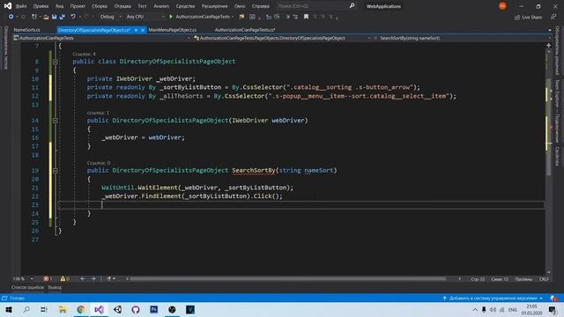This screenshot has height=317, width=564.
Task: Open the class navigation dropdown DirectoryOfSpecialistsPageObject
Action: (x=282, y=38)
